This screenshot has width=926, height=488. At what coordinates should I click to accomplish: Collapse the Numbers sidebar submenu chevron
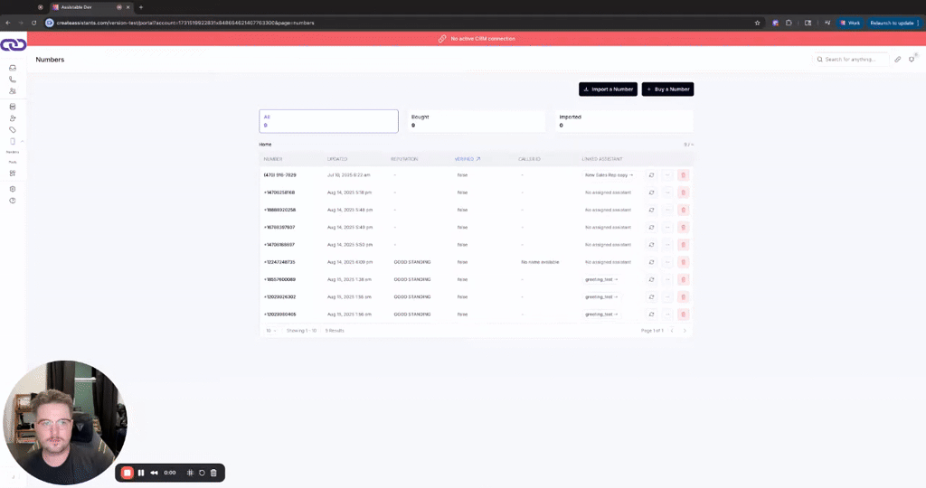[x=23, y=142]
